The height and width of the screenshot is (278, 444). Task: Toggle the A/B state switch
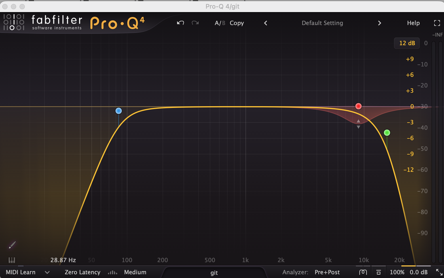[220, 23]
